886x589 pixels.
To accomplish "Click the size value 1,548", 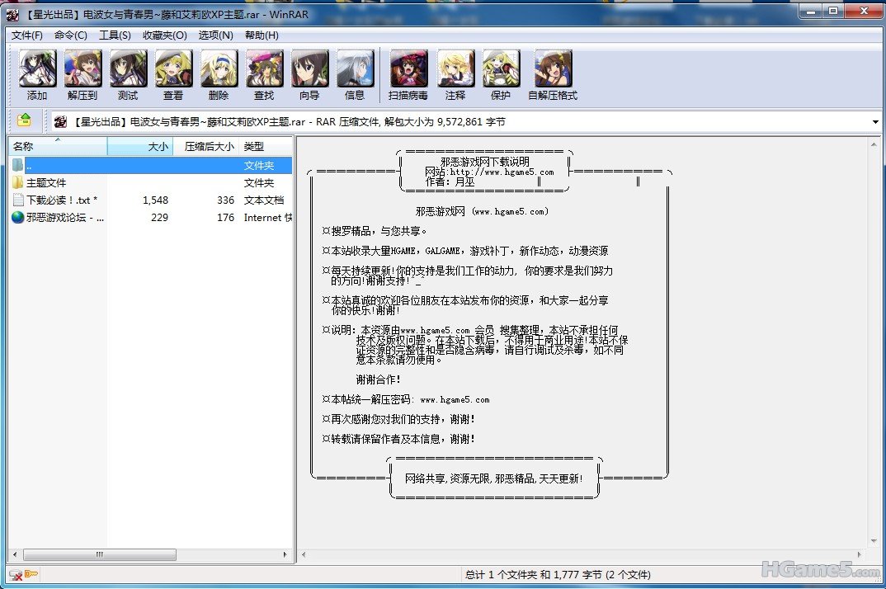I will 155,200.
